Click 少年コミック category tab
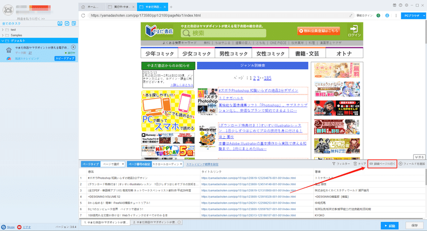The height and width of the screenshot is (231, 427). click(x=159, y=53)
